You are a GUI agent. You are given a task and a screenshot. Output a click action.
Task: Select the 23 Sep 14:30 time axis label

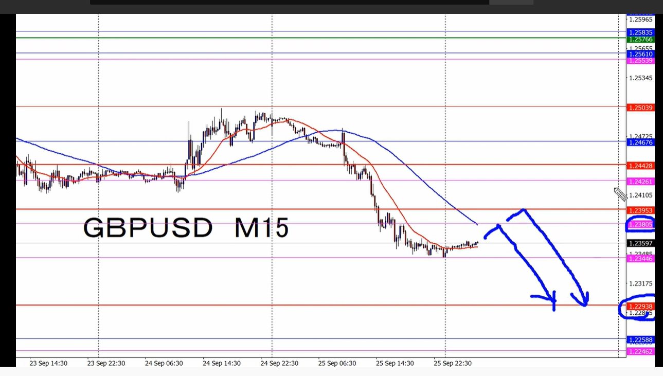[48, 363]
